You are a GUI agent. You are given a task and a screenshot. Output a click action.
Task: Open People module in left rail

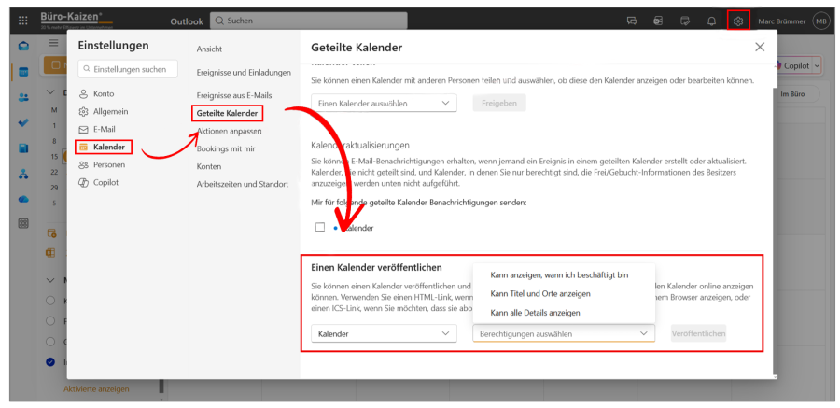pos(23,98)
